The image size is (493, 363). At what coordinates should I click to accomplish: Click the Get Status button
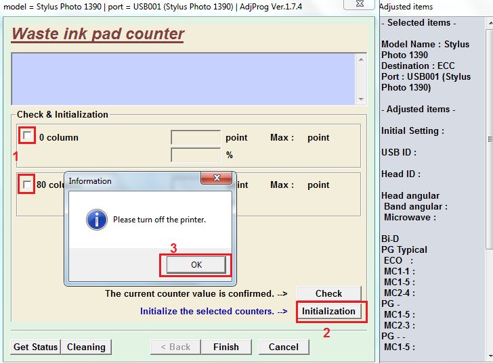coord(35,347)
